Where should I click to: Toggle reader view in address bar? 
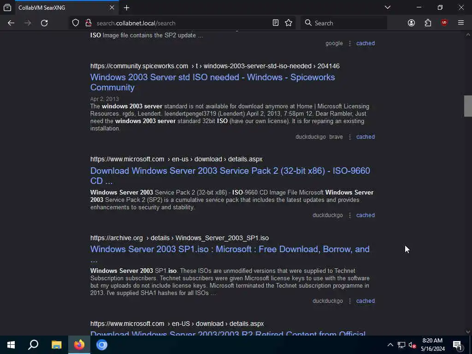[x=276, y=23]
